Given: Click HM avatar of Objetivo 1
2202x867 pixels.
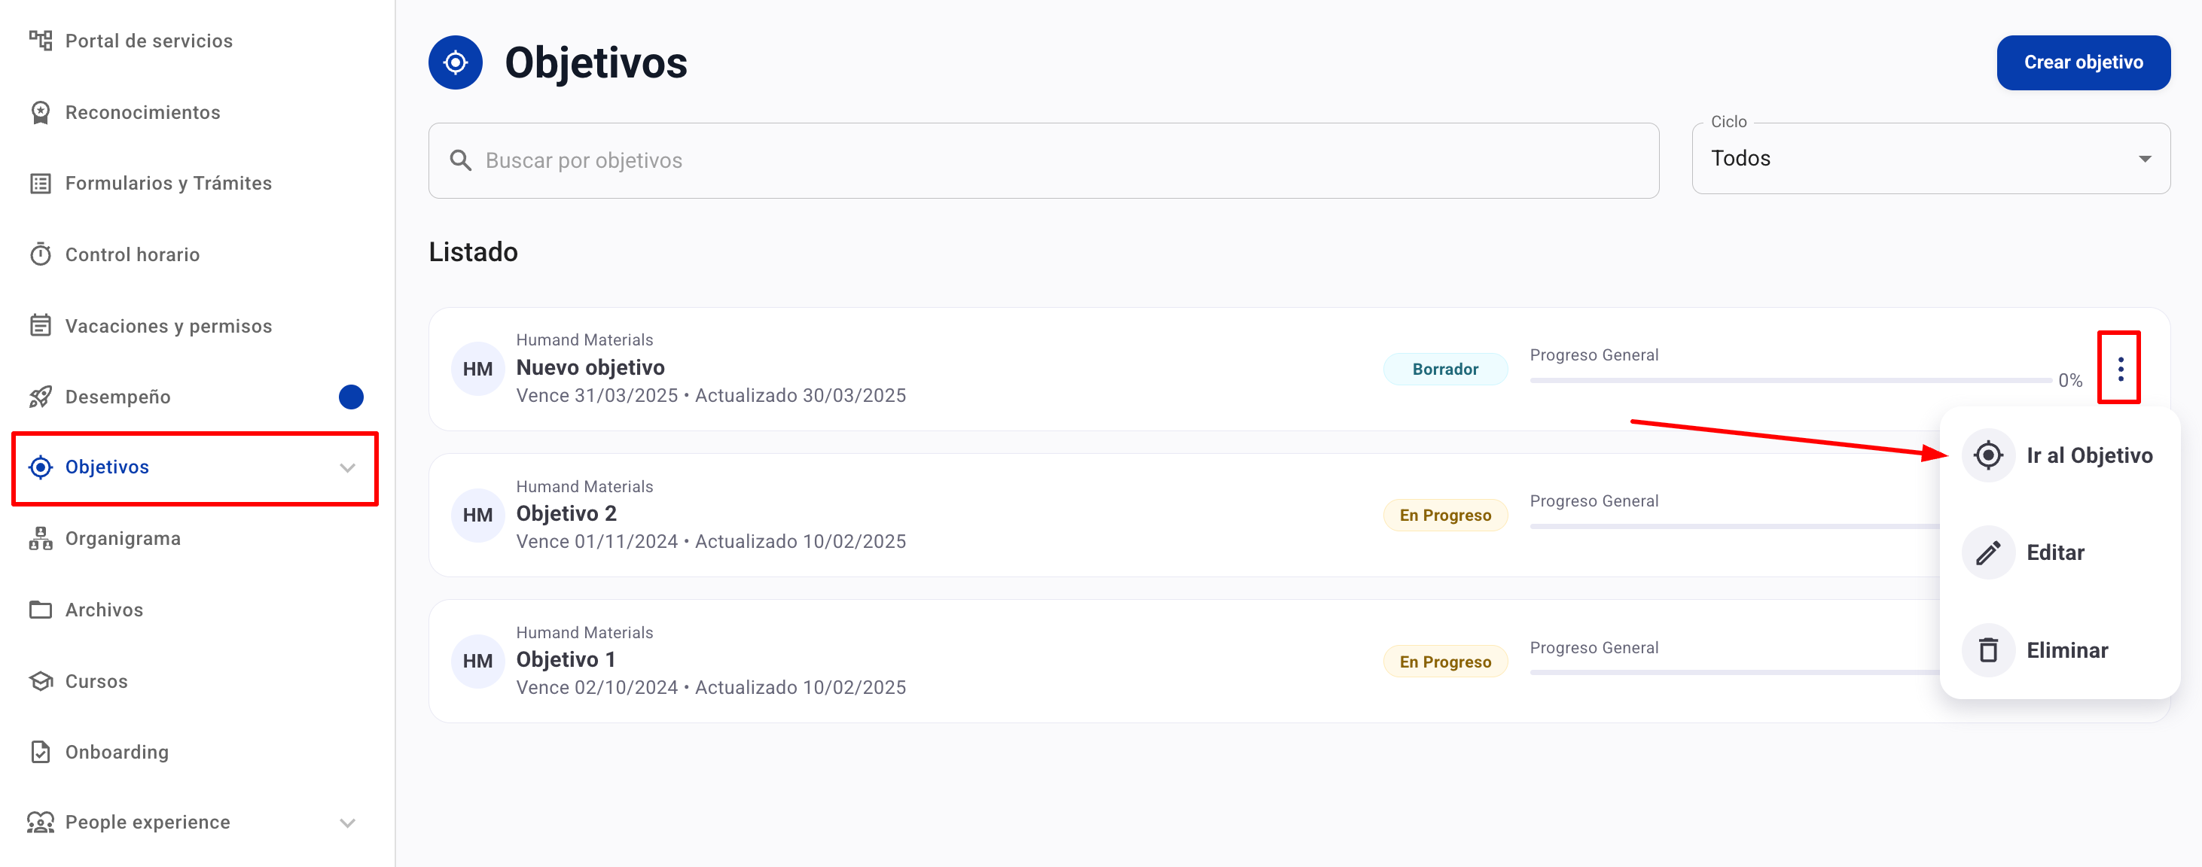Looking at the screenshot, I should (478, 660).
